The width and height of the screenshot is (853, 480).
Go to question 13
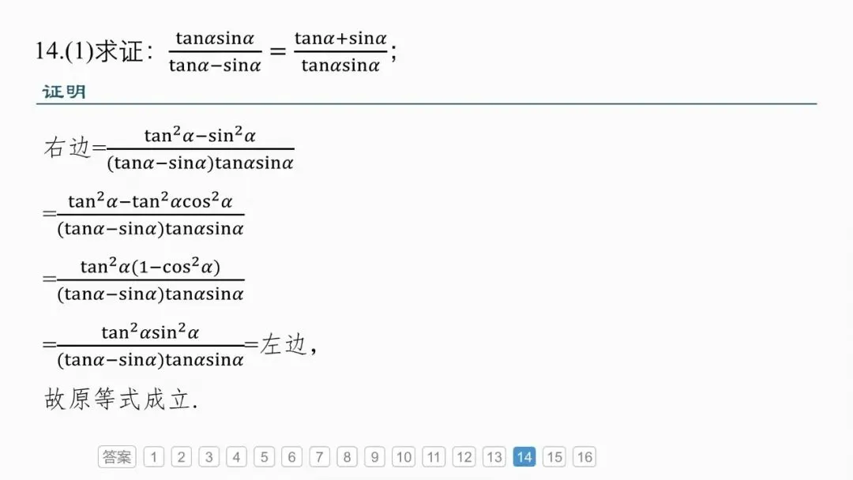[x=494, y=456]
